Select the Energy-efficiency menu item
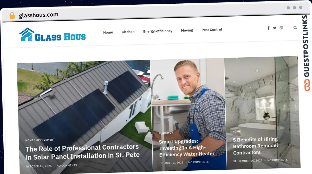This screenshot has width=312, height=174. [158, 31]
